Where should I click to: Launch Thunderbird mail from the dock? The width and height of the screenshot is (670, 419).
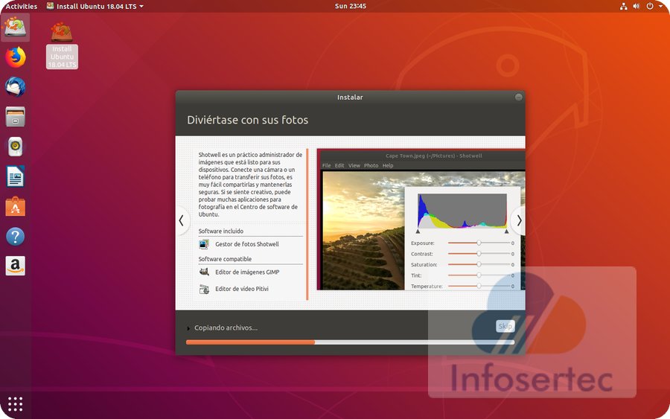click(15, 86)
